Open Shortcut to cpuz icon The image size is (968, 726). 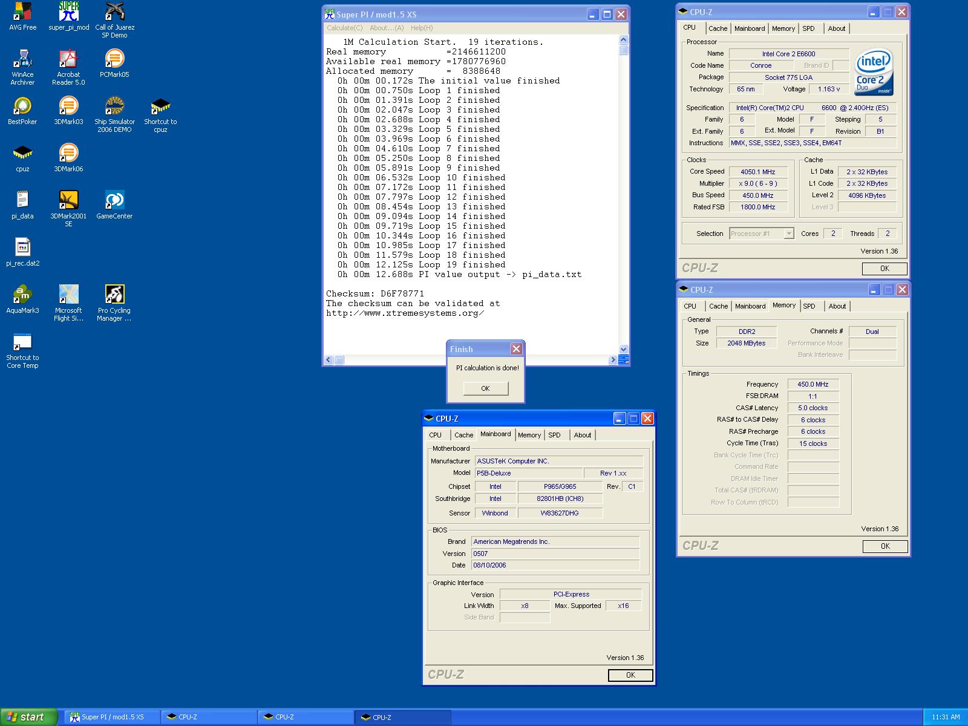pos(160,115)
